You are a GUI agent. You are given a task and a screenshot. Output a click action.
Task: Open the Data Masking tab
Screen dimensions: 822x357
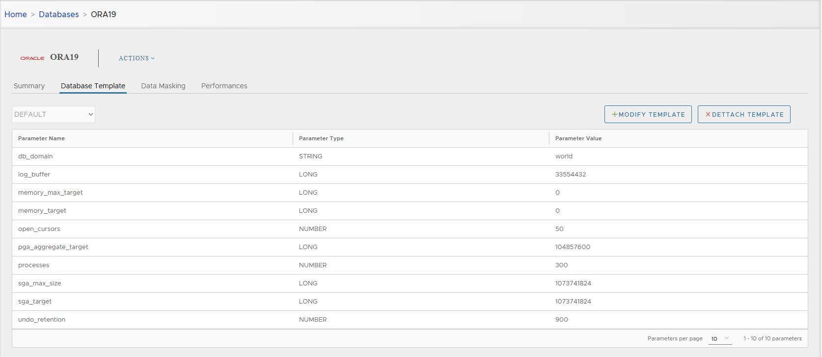coord(163,86)
